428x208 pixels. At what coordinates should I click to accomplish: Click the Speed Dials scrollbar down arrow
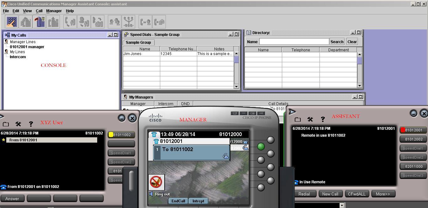[236, 86]
